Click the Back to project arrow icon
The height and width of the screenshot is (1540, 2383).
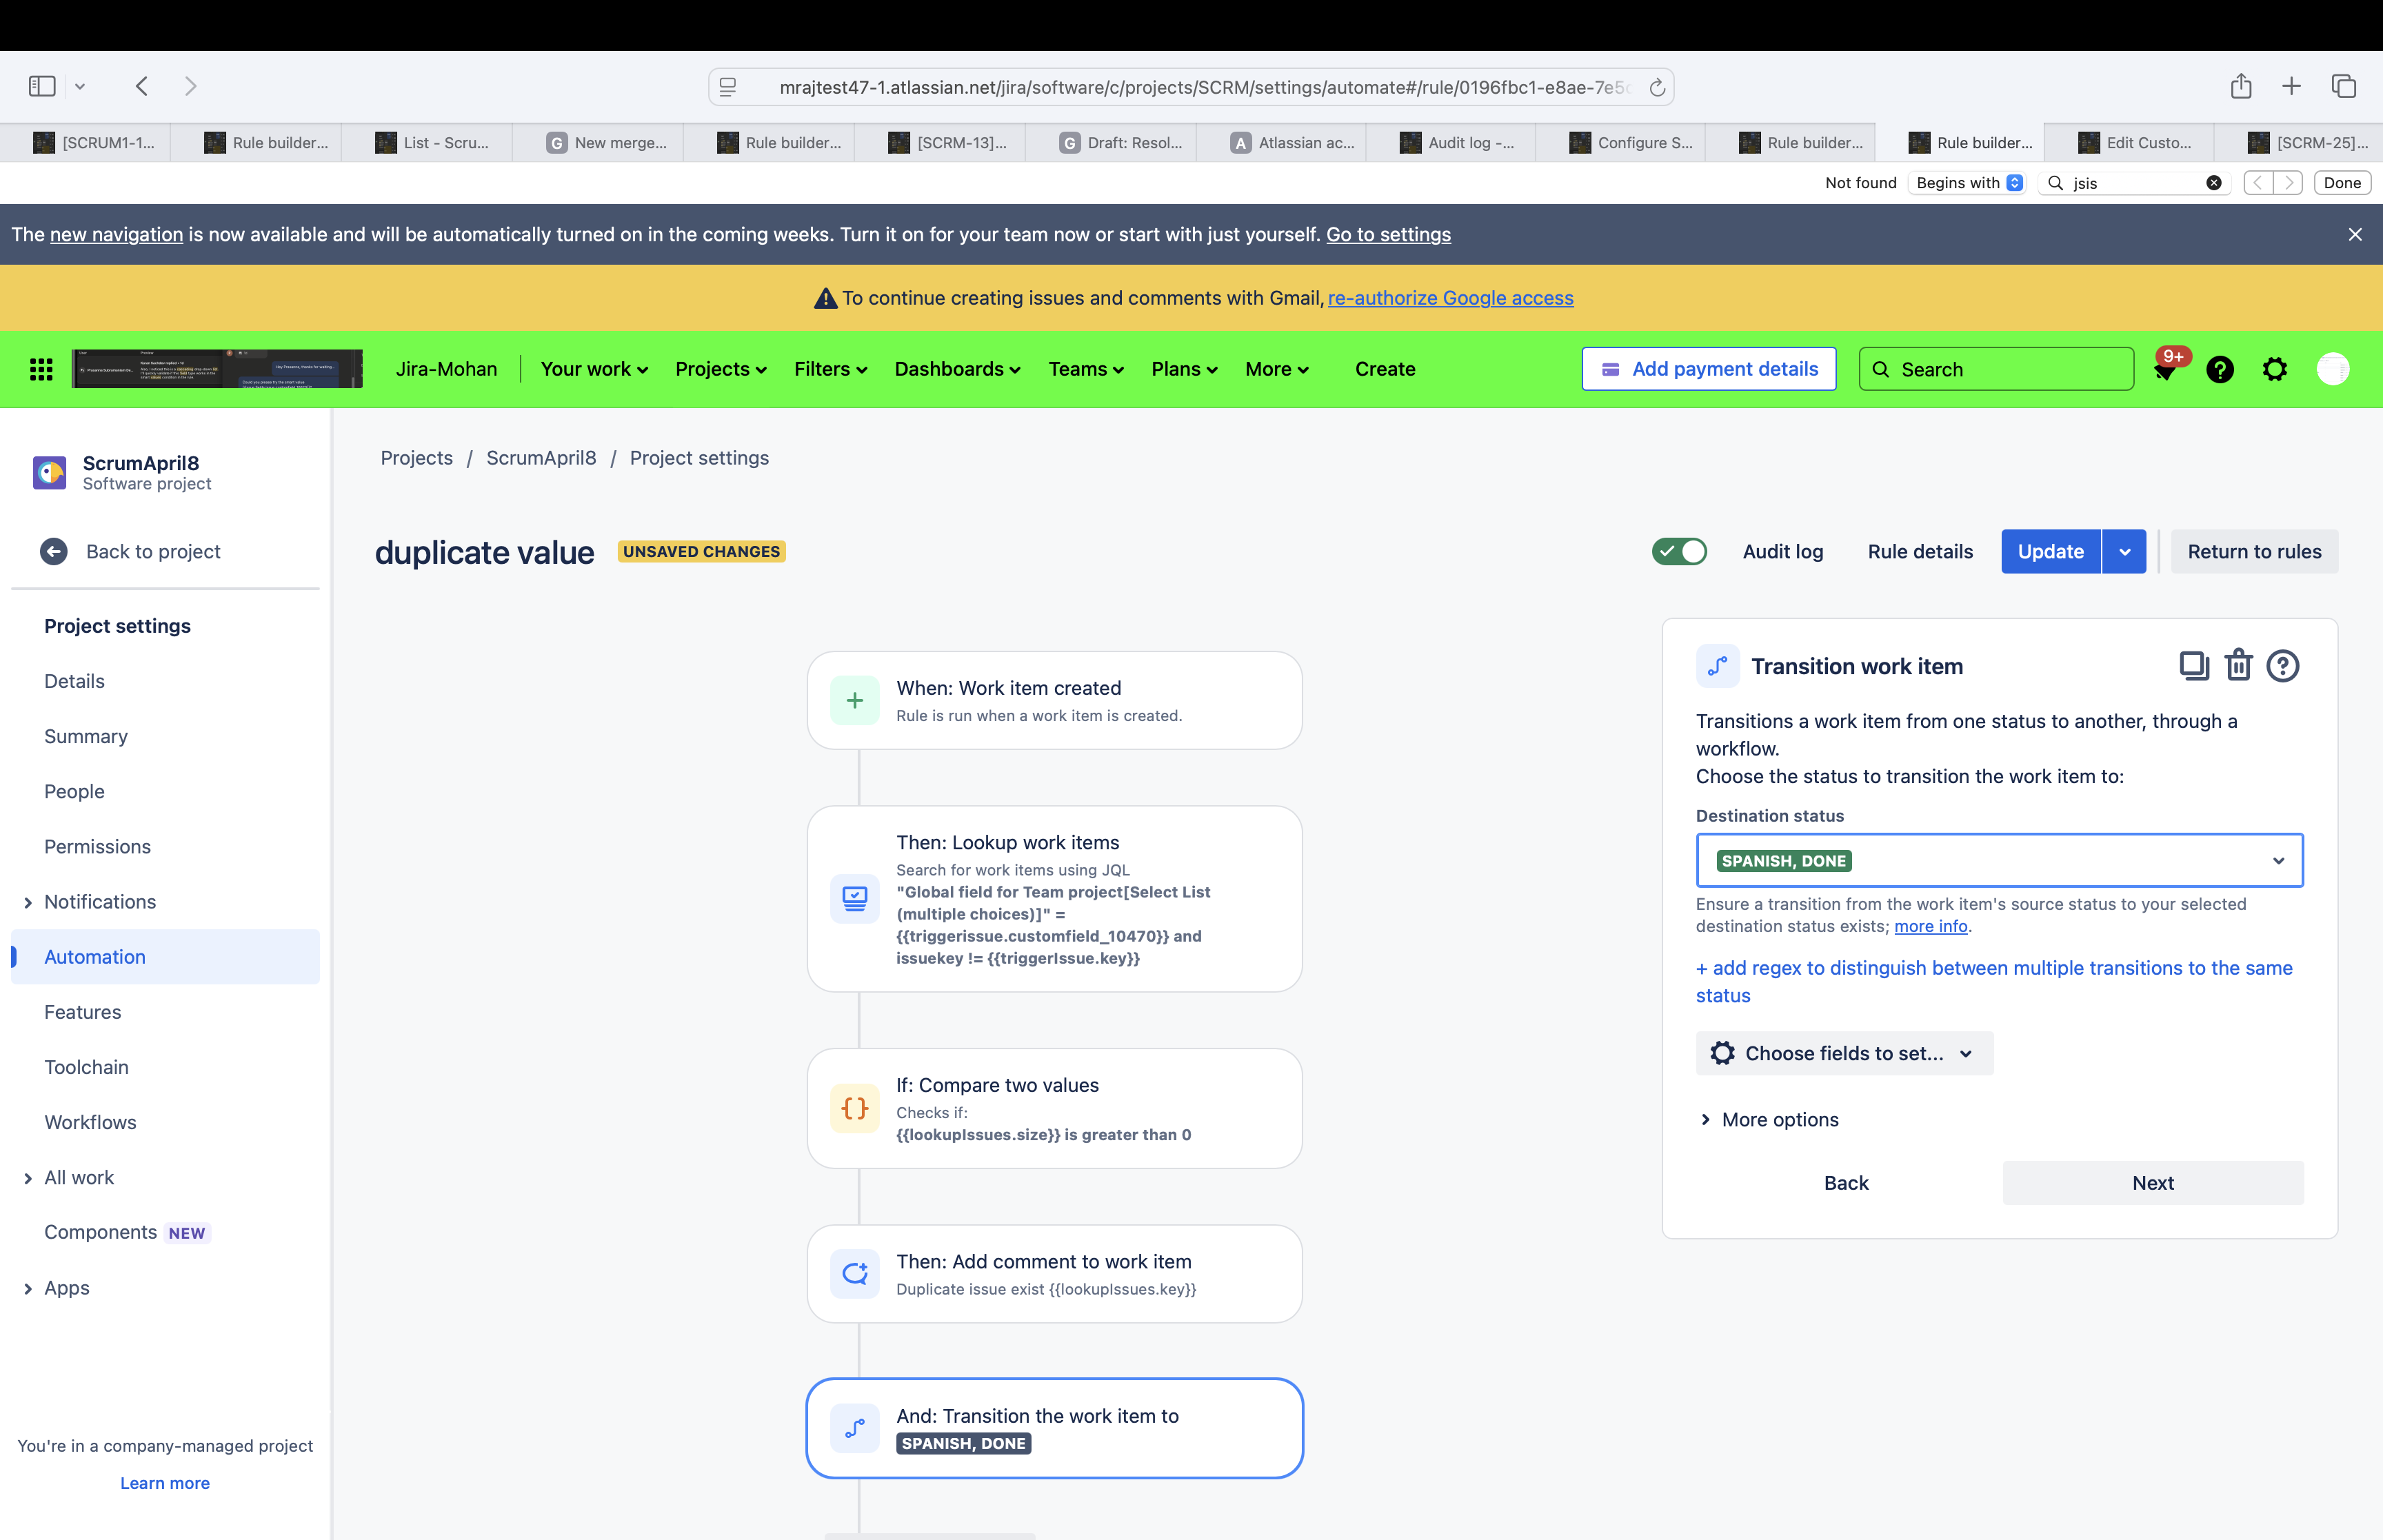[54, 551]
